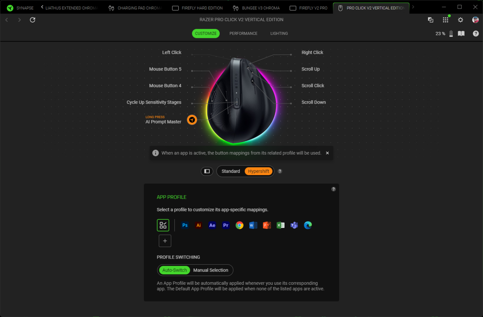Screen dimensions: 483x317
Task: Dismiss the app mapping info banner
Action: click(327, 153)
